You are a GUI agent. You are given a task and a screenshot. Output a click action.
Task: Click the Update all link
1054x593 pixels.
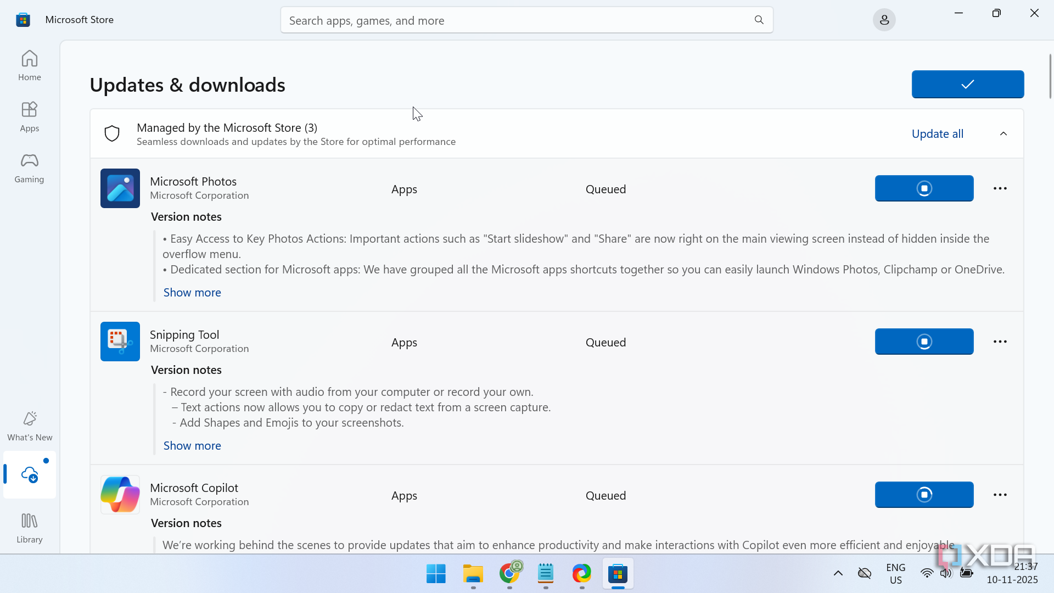937,134
